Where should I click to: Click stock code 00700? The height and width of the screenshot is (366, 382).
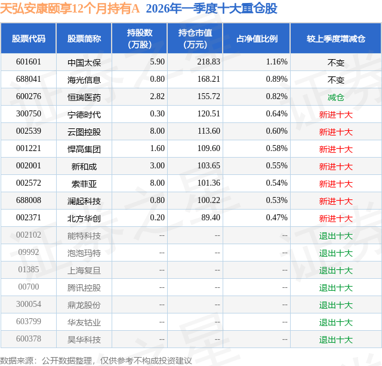click(29, 287)
